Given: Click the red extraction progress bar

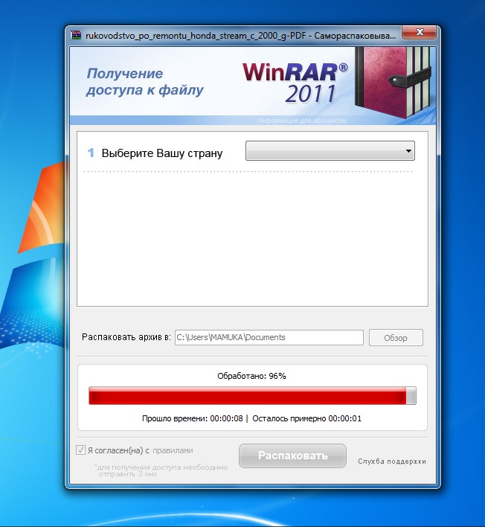Looking at the screenshot, I should tap(252, 395).
